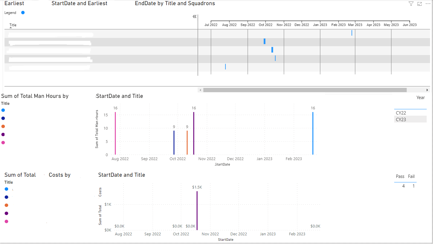Click the pink bar in Man Hours chart
This screenshot has width=433, height=245.
coord(115,134)
